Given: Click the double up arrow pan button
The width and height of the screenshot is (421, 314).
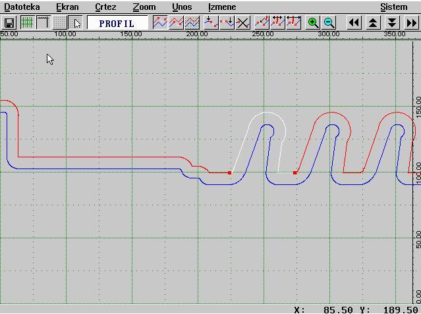Looking at the screenshot, I should [x=373, y=23].
